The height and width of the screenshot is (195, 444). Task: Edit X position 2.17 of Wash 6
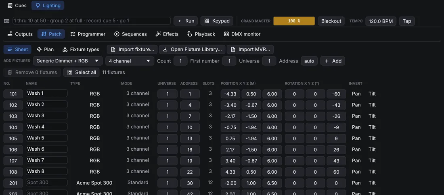coord(230,150)
